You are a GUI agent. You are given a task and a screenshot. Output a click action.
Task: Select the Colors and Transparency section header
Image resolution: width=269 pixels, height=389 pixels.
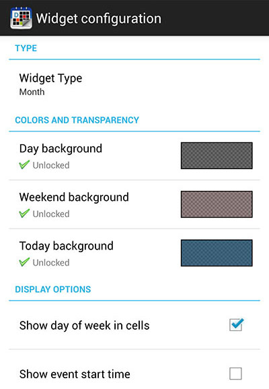[77, 120]
